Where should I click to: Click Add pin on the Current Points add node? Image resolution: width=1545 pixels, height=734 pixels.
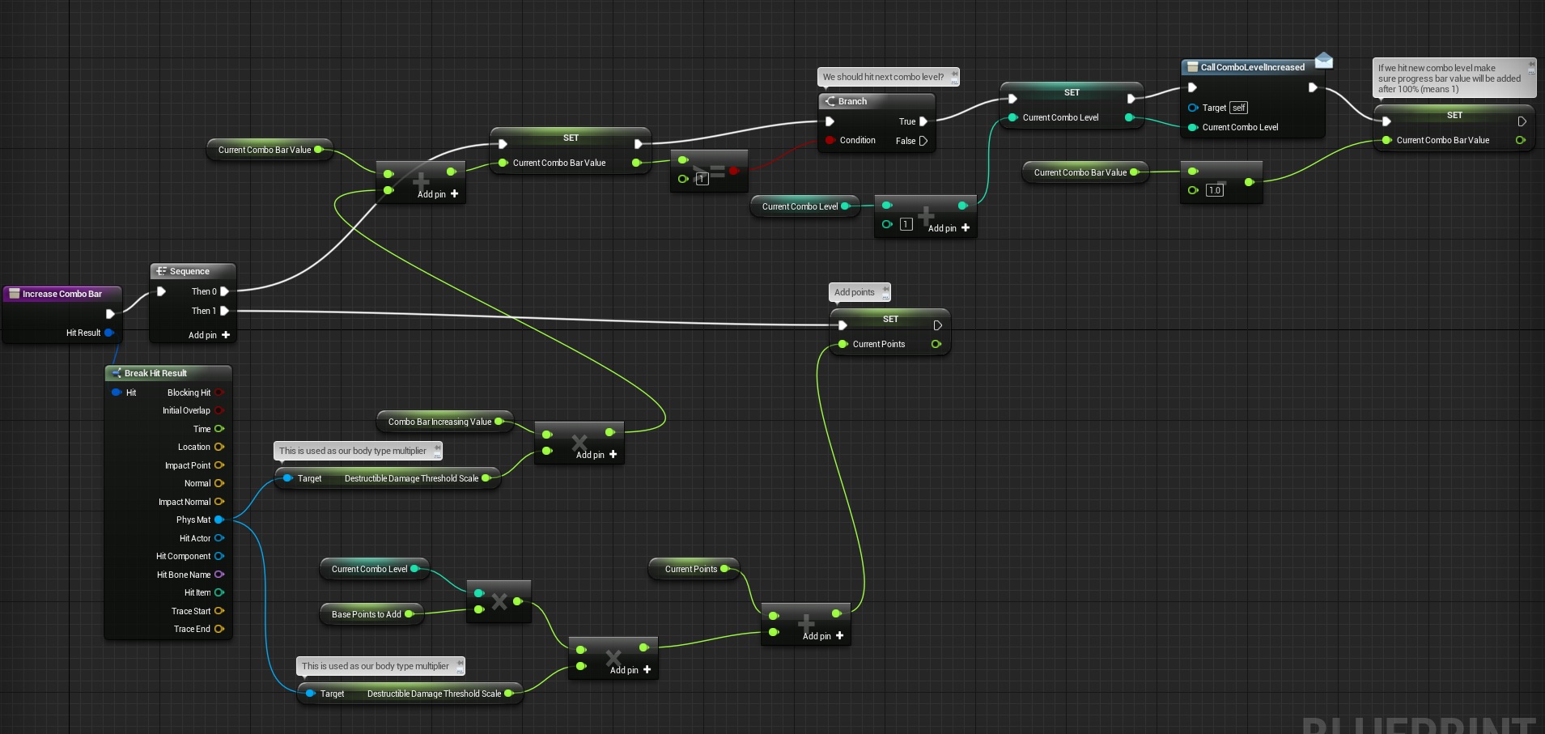[823, 636]
